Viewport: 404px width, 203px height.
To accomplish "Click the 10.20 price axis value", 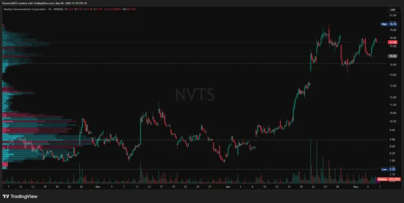I will 393,121.
